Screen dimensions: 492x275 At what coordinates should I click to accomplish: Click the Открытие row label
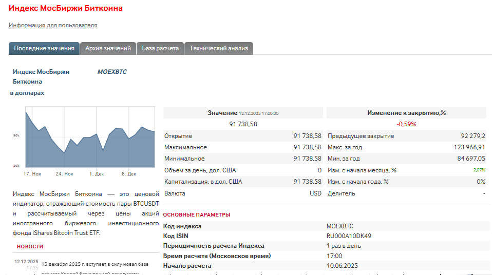pos(178,136)
